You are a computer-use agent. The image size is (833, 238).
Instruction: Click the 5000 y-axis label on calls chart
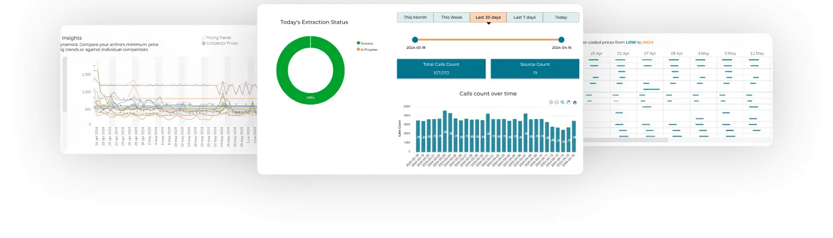coord(407,107)
